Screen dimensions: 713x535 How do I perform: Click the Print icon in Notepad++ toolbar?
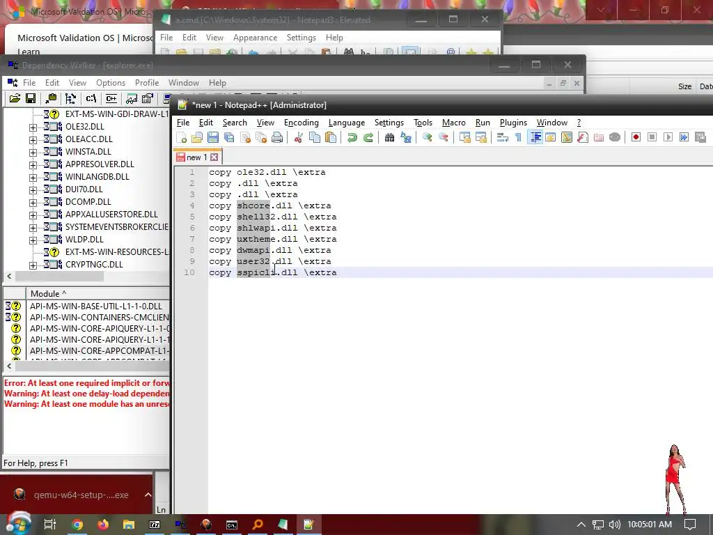click(277, 137)
